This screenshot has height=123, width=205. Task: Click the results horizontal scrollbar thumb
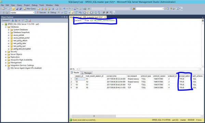[x=94, y=116]
